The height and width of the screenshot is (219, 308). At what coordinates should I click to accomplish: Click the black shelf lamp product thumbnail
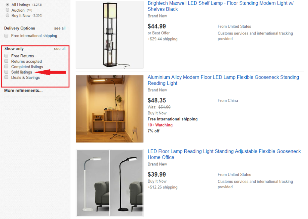[x=109, y=34]
